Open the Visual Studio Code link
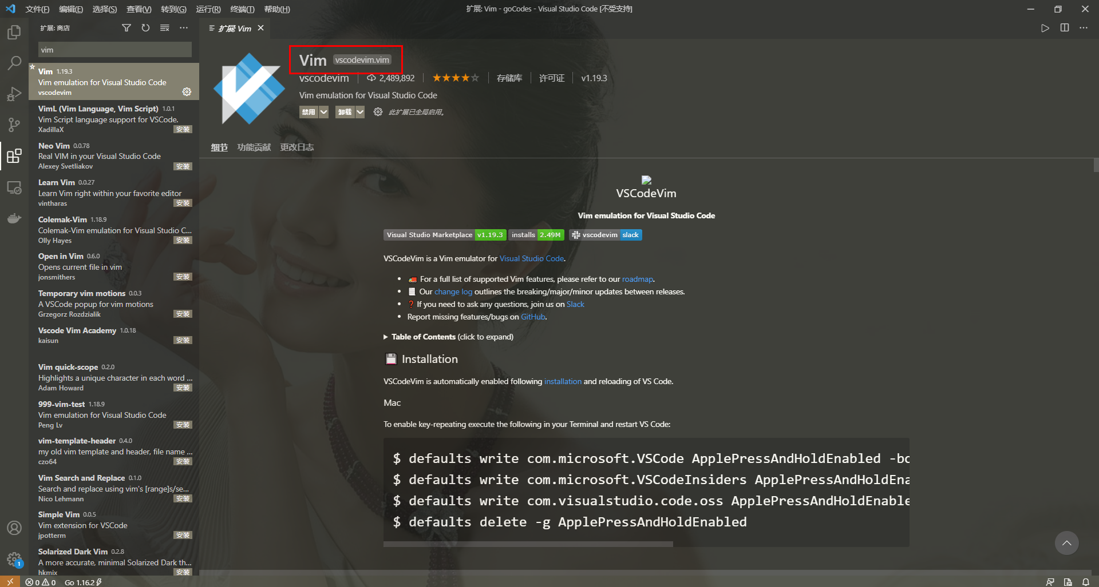This screenshot has height=587, width=1099. coord(532,258)
